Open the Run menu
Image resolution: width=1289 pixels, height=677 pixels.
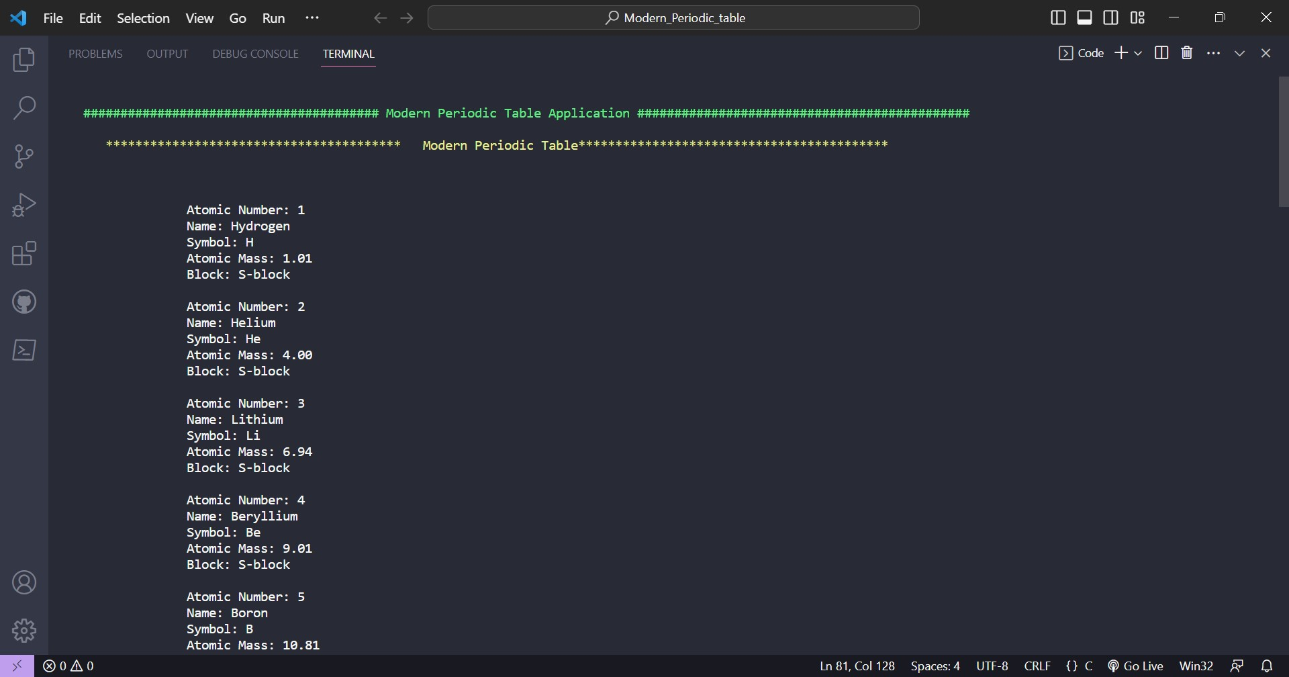point(273,18)
